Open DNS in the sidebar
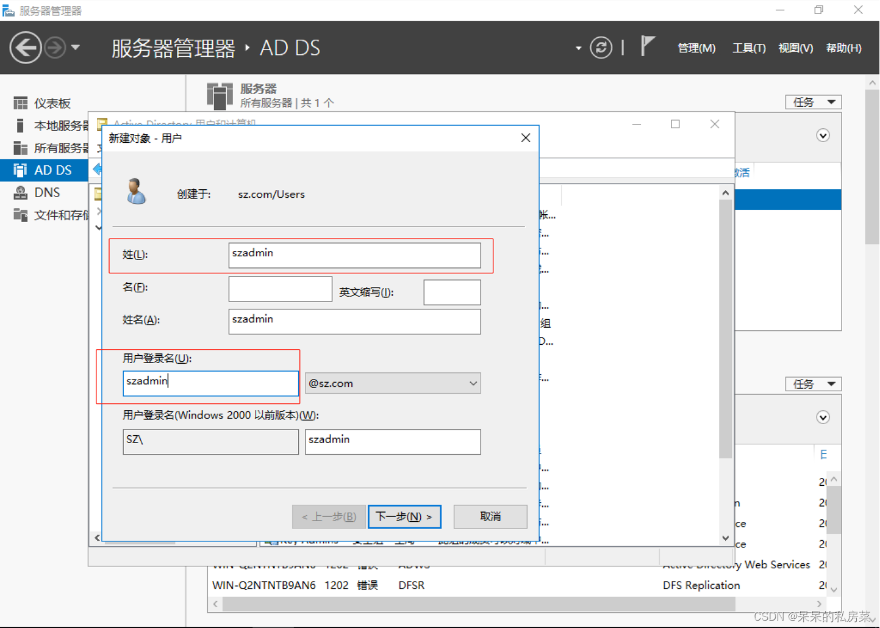Image resolution: width=880 pixels, height=628 pixels. pos(46,193)
